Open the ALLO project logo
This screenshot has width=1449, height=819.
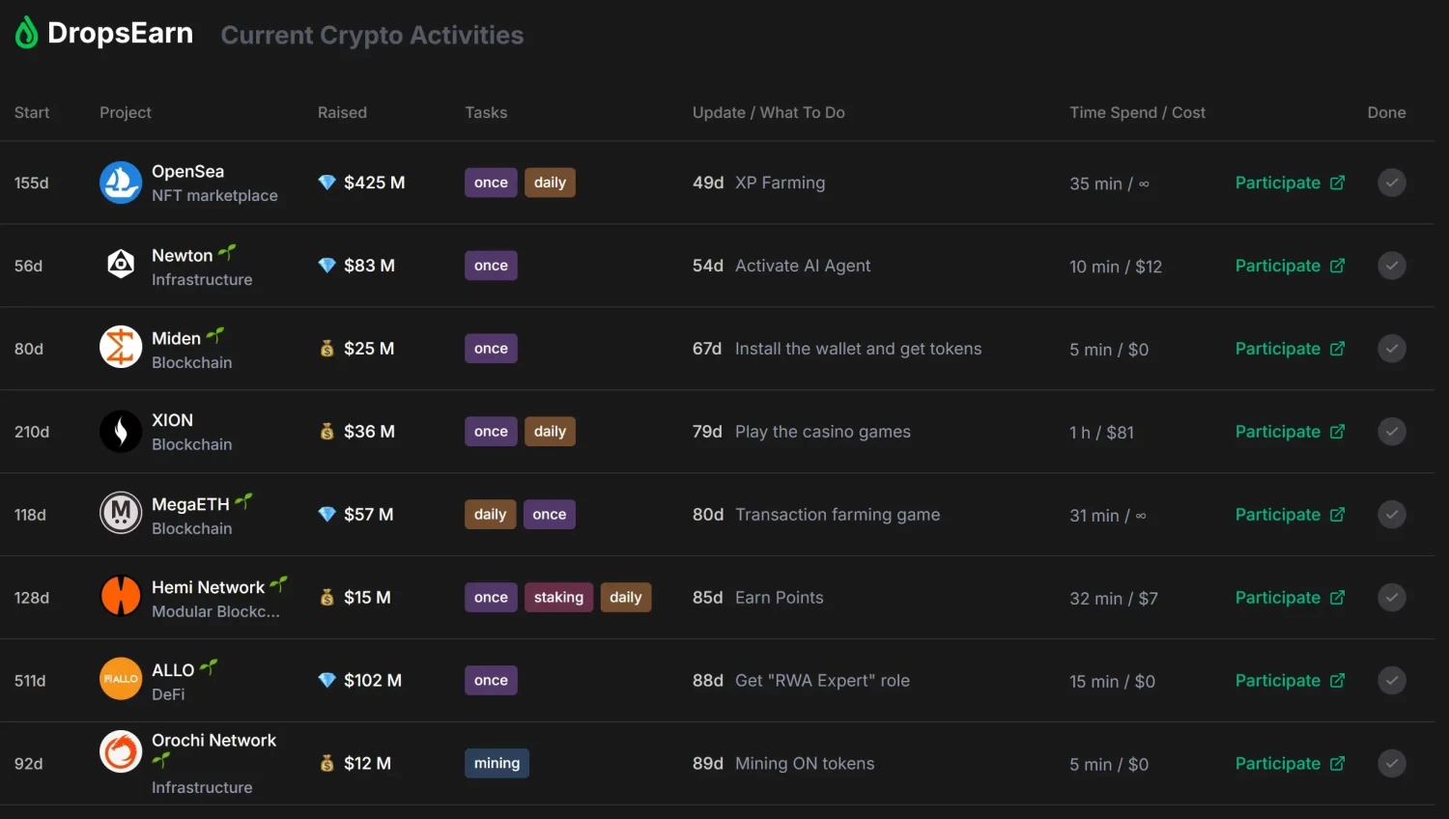(x=121, y=681)
